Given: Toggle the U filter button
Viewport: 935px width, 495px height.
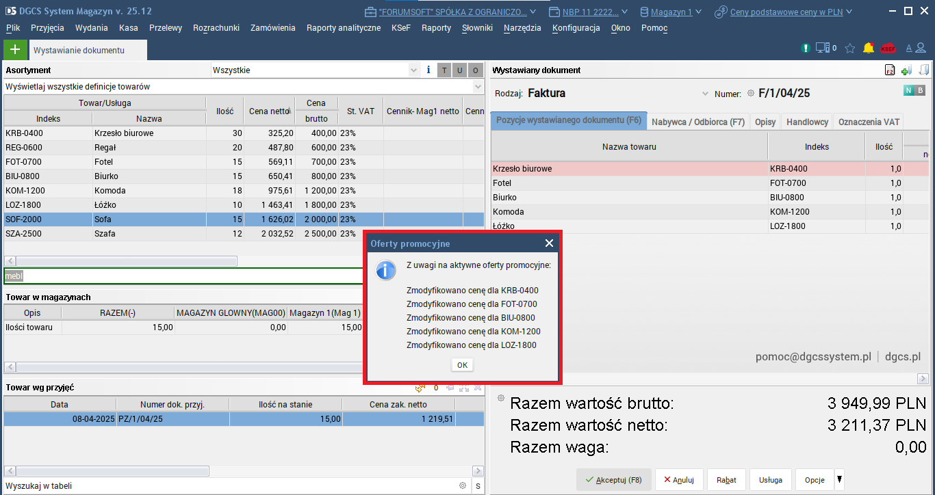Looking at the screenshot, I should coord(460,70).
